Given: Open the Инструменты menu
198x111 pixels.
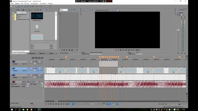Looking at the screenshot, I should tap(34, 3).
